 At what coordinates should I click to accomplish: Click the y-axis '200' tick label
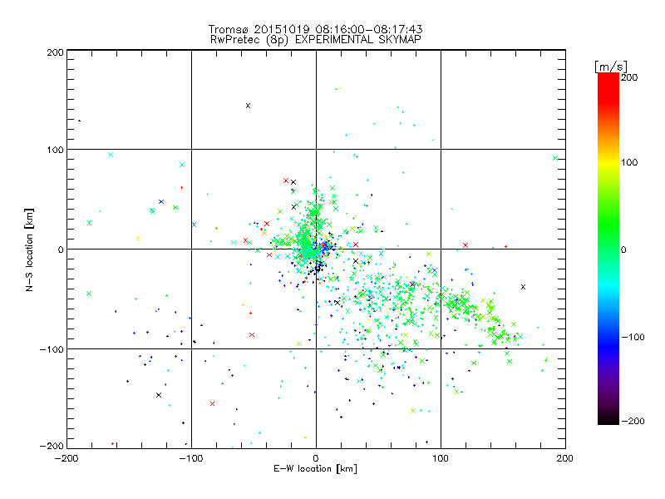[55, 52]
